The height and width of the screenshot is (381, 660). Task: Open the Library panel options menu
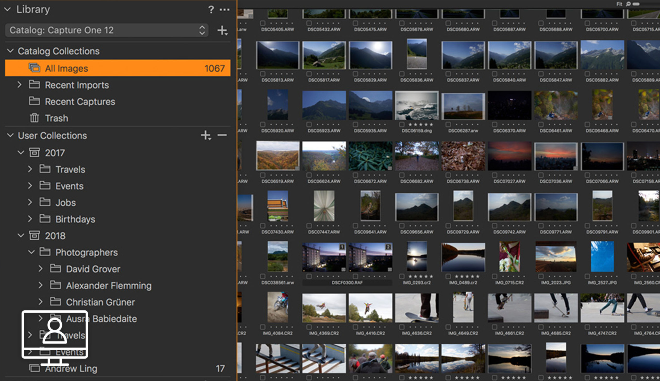pos(224,10)
